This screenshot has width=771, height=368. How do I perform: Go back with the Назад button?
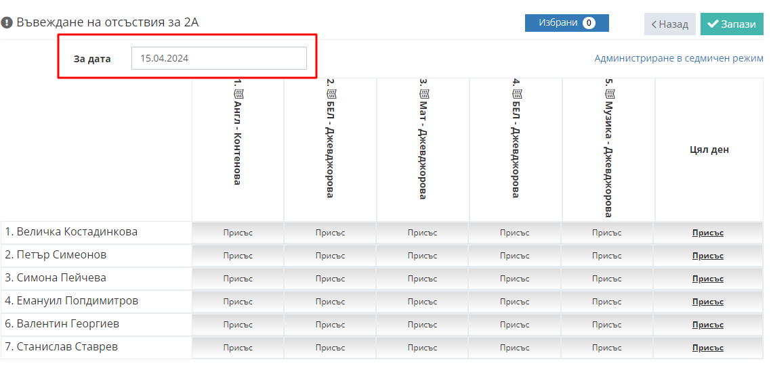(x=669, y=24)
